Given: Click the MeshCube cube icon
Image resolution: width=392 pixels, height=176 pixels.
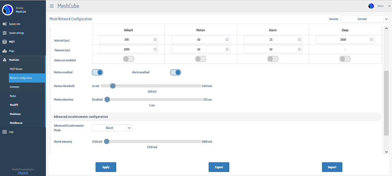Looking at the screenshot, I should tap(5, 60).
